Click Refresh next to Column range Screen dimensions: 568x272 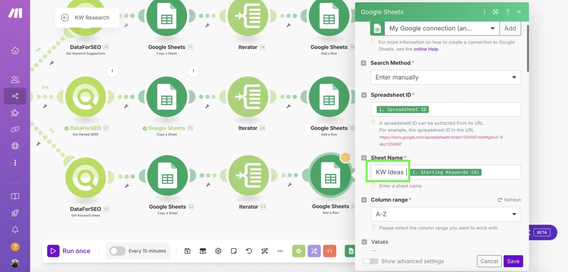509,200
